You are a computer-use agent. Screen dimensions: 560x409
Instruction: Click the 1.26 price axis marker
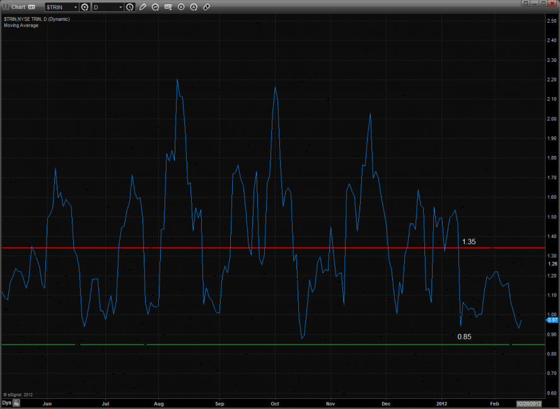coord(552,264)
